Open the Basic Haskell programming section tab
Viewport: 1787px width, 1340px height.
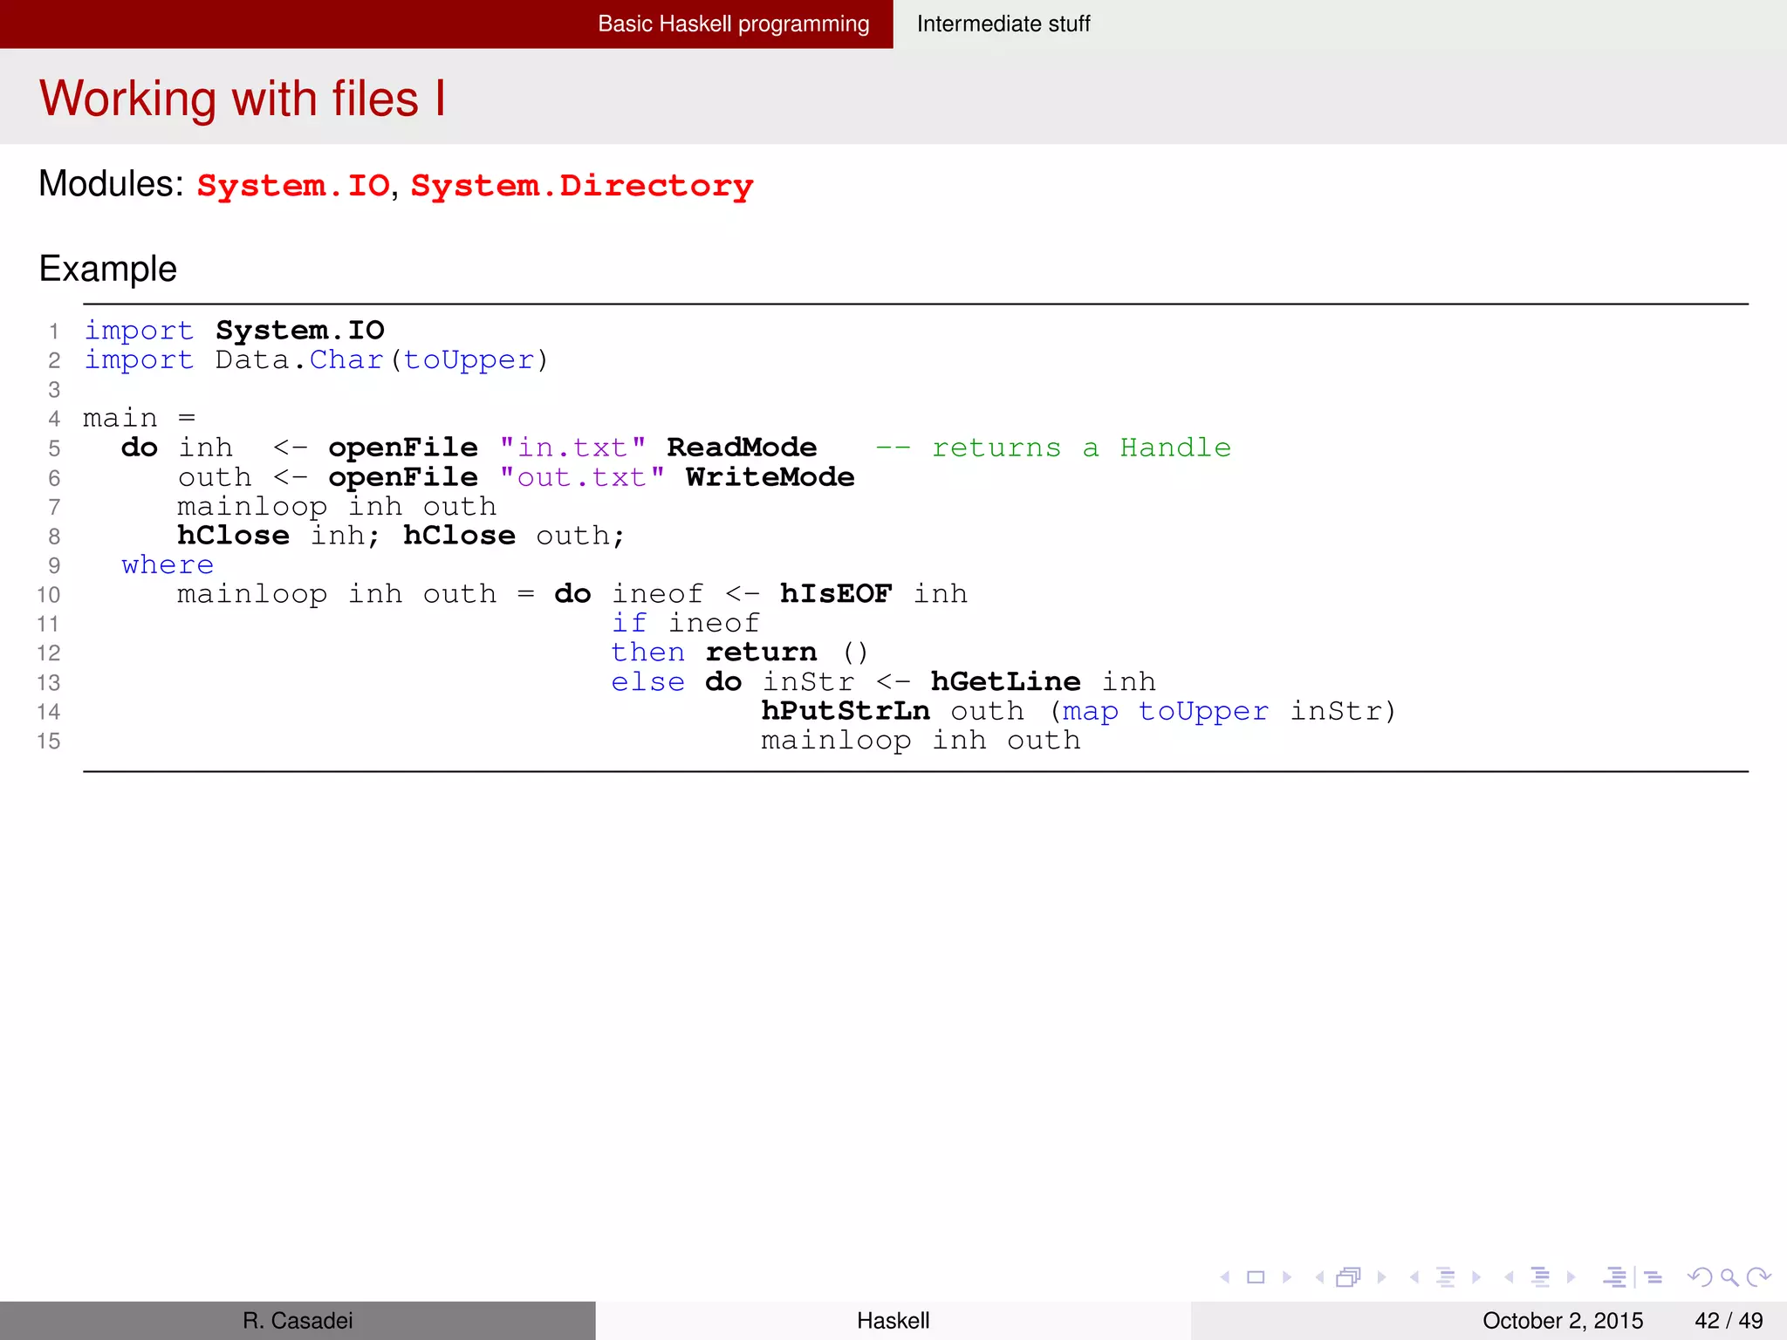pos(734,24)
